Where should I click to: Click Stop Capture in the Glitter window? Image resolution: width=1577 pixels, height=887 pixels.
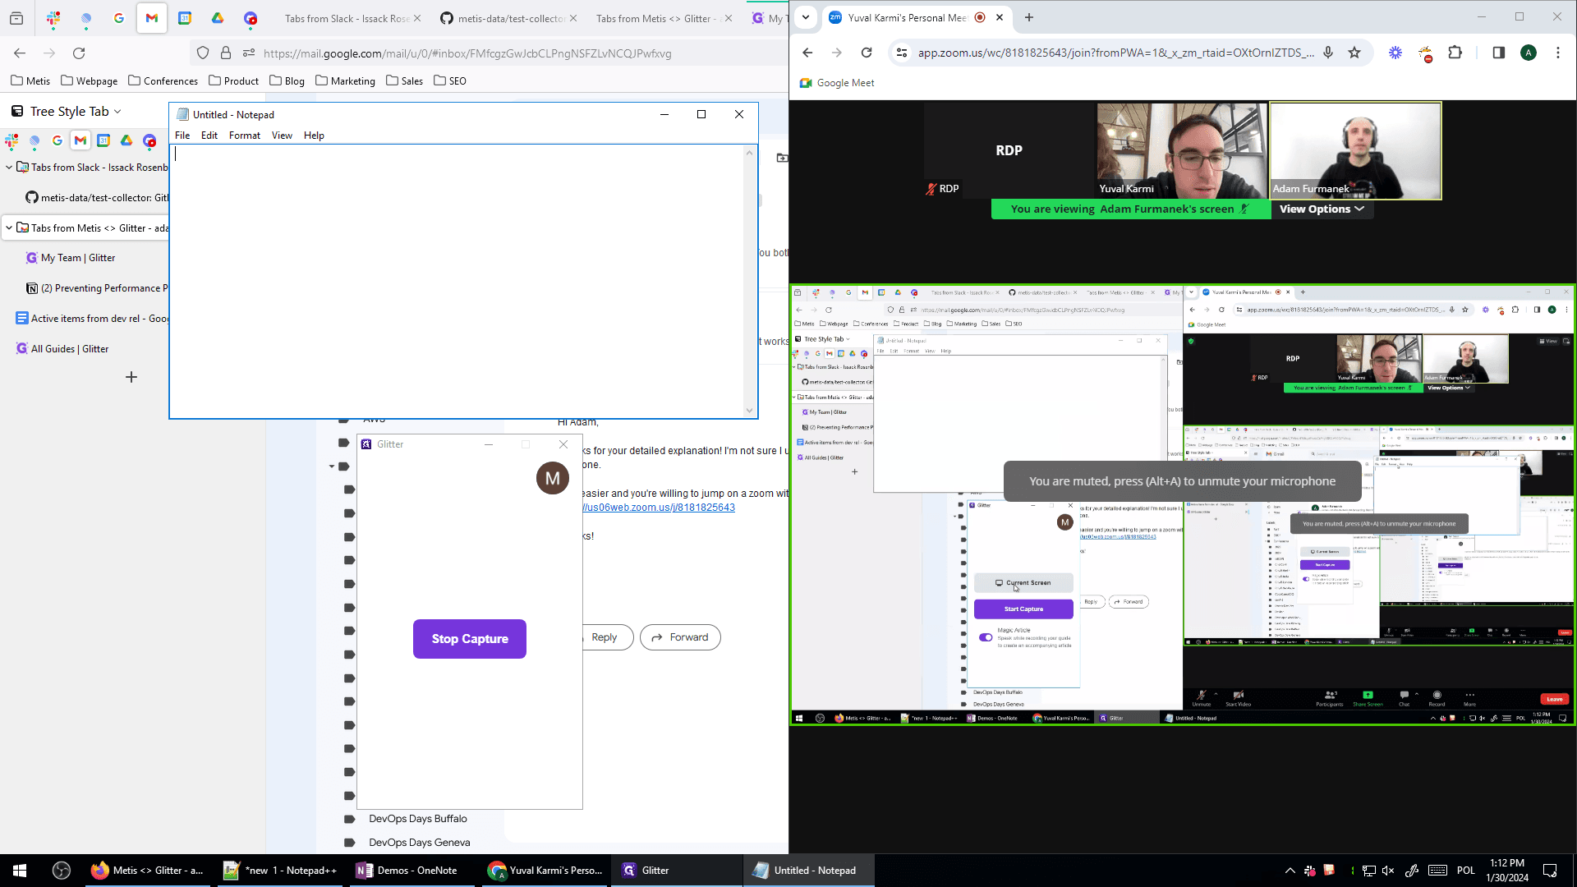point(470,639)
